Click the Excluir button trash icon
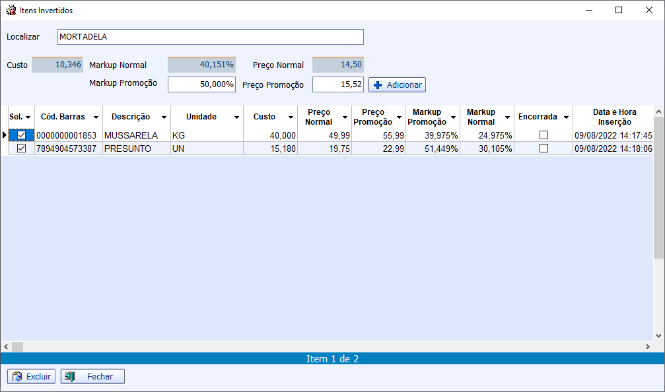 (17, 377)
